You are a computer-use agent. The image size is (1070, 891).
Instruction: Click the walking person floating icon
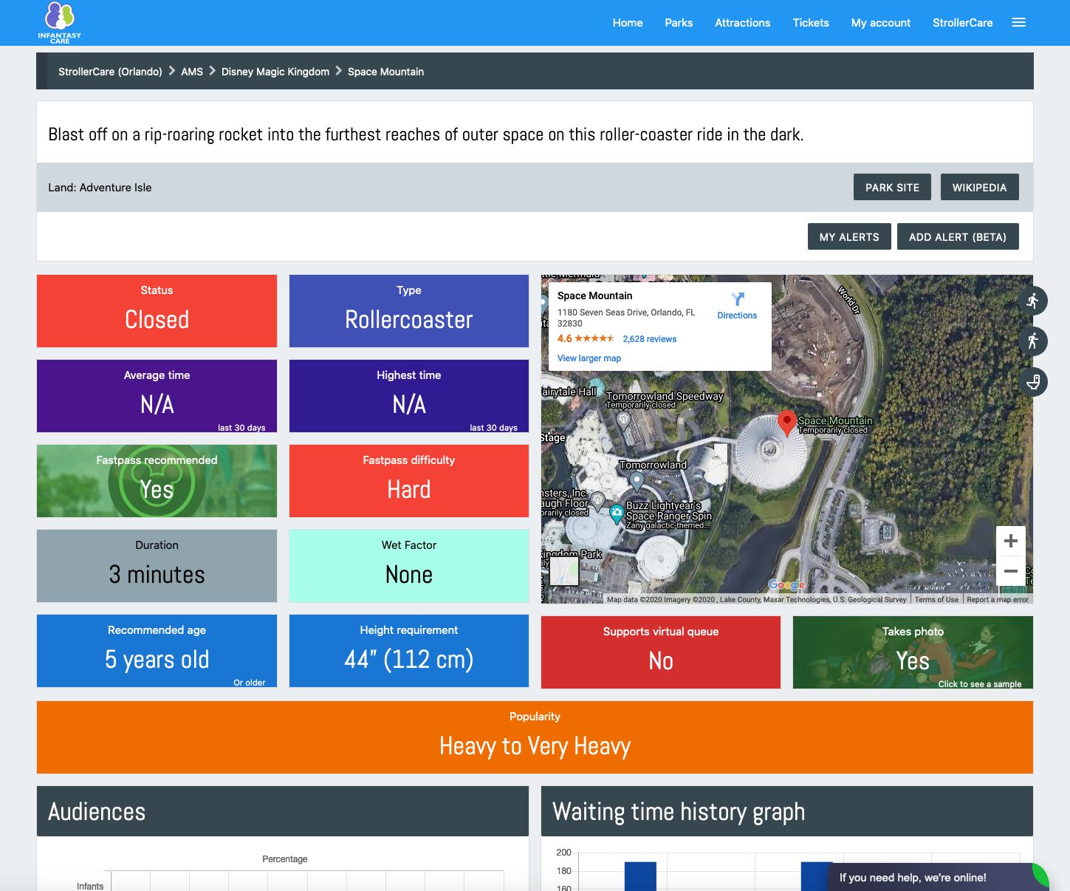point(1032,341)
